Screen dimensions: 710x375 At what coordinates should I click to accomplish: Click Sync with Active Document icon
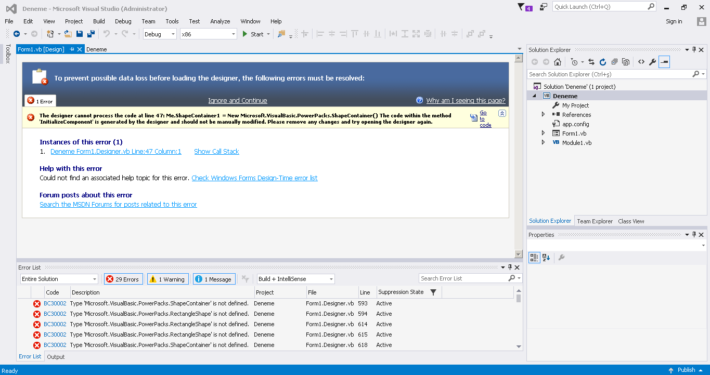591,62
